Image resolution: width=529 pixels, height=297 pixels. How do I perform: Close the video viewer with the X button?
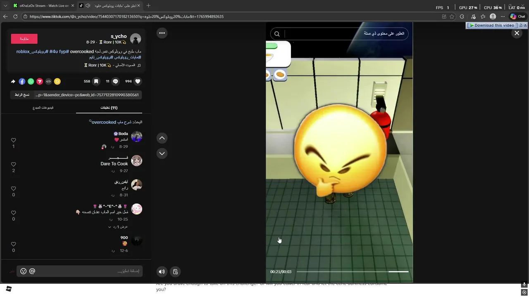pyautogui.click(x=517, y=33)
